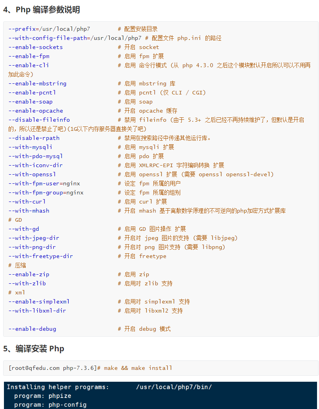The image size is (319, 409).
Task: Click the '--with-mysqli' option
Action: pyautogui.click(x=30, y=147)
